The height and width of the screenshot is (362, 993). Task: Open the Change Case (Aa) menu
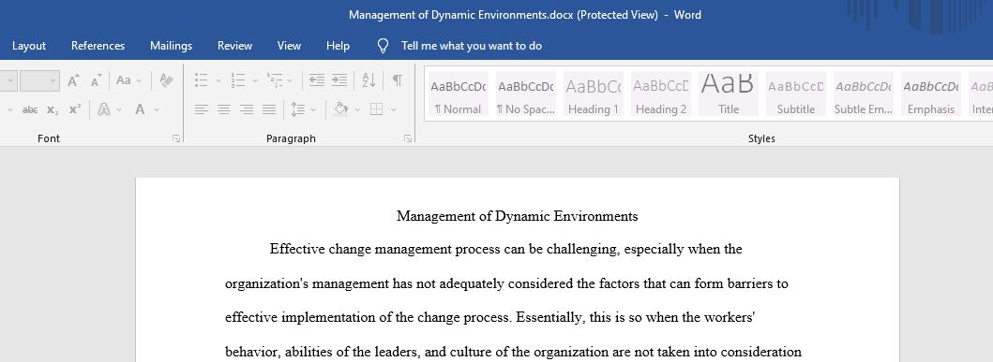click(128, 80)
